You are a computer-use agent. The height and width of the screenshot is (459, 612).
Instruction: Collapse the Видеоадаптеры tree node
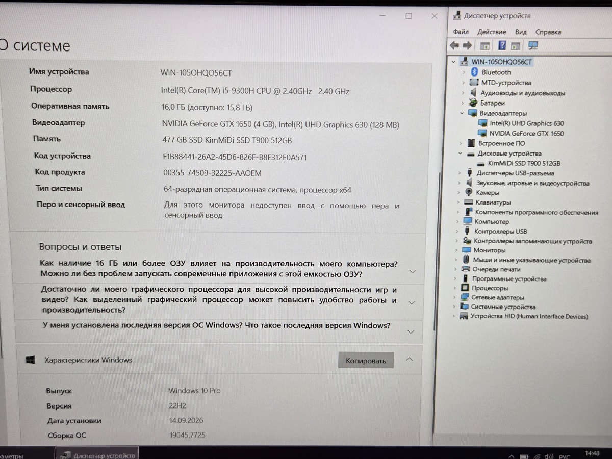coord(462,113)
